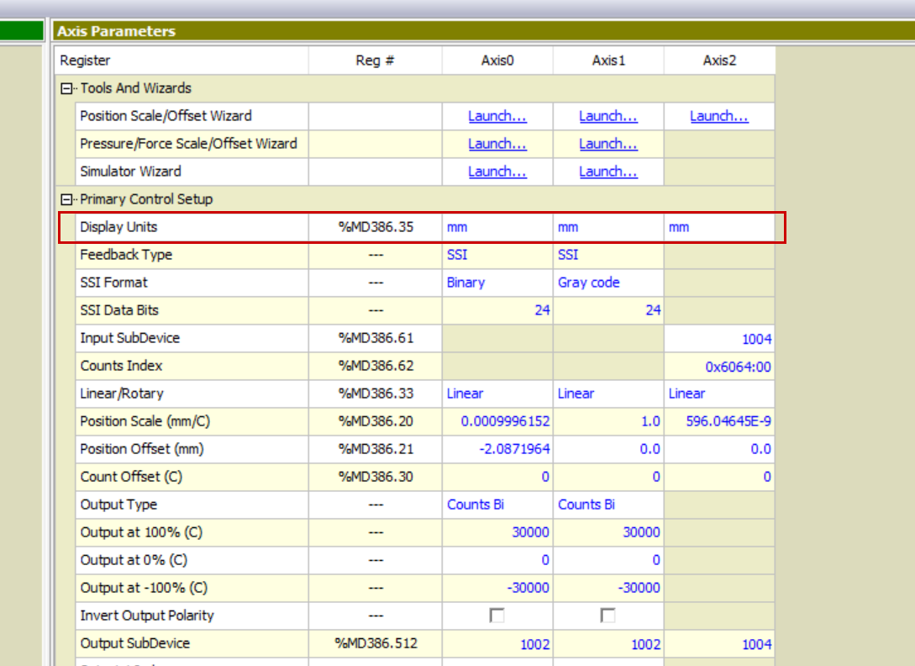Click the Axis0 column header
The height and width of the screenshot is (666, 915).
click(497, 61)
